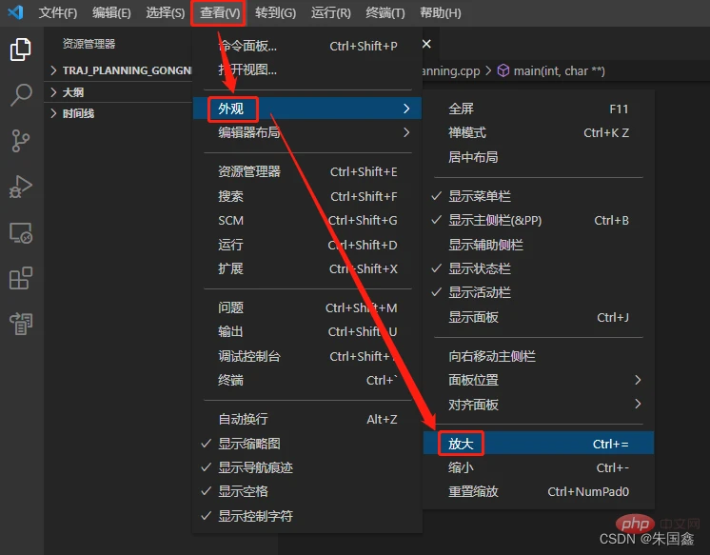Open the 对齐面板 submenu

[x=539, y=405]
